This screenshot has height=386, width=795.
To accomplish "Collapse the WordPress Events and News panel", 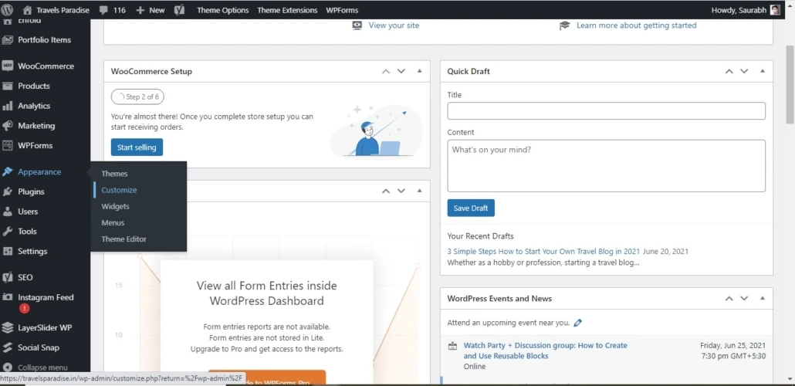I will pos(763,299).
